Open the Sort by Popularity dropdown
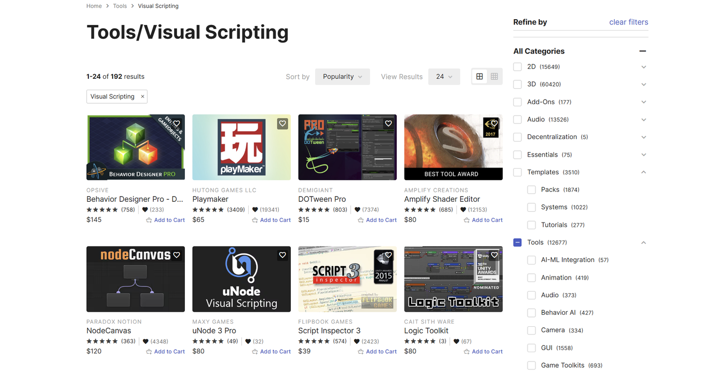Image resolution: width=727 pixels, height=374 pixels. (343, 76)
